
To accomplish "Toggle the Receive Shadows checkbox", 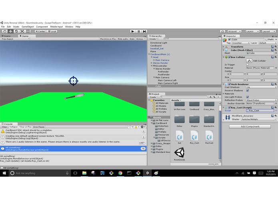I will point(247,91).
